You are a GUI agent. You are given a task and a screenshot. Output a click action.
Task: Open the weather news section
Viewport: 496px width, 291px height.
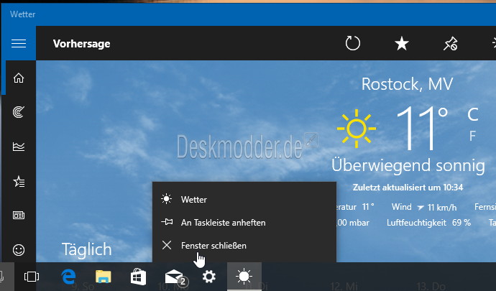point(19,216)
